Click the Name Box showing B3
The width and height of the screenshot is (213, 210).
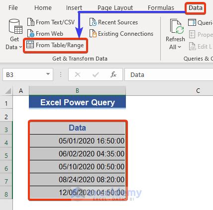[x=28, y=74]
